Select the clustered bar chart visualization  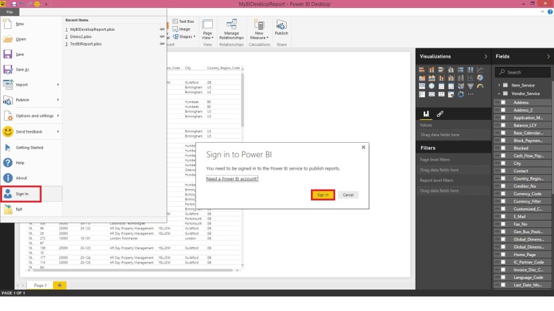click(x=441, y=70)
